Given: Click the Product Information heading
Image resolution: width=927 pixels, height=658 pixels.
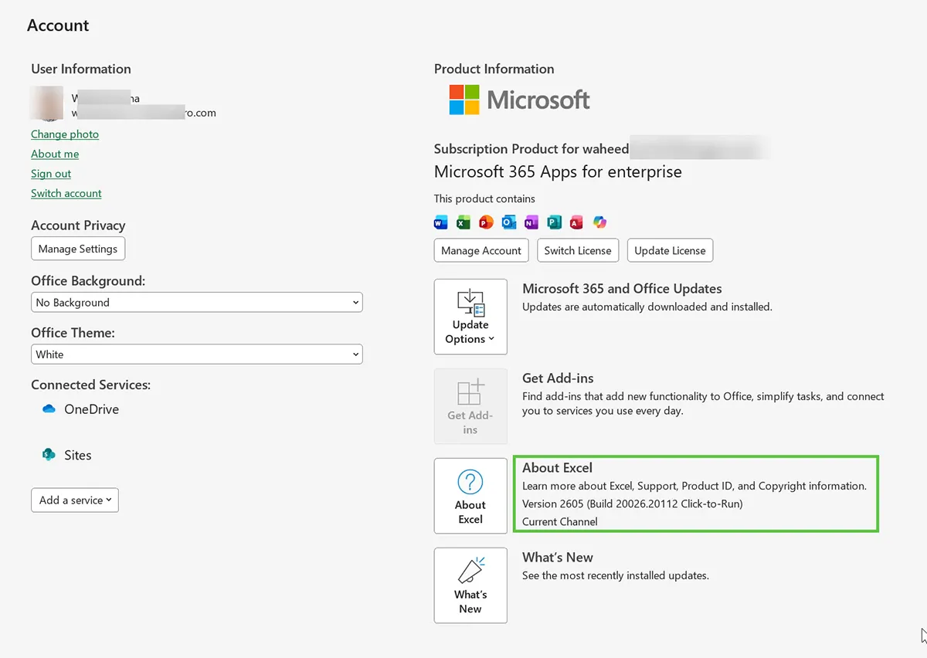Looking at the screenshot, I should (x=494, y=69).
